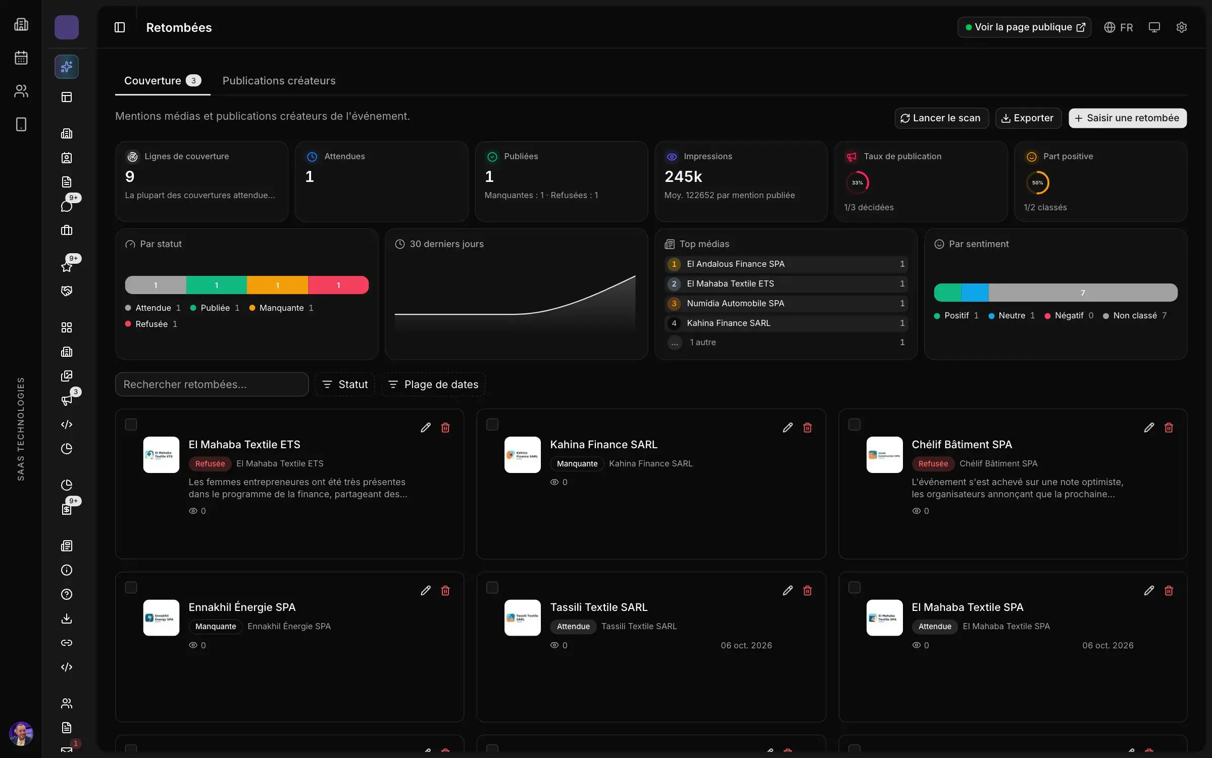Click the green Publiée segment in status bar
1212x758 pixels.
217,285
